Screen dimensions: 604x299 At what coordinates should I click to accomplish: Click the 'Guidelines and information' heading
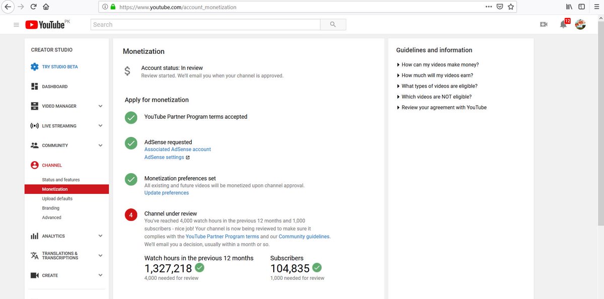(x=434, y=50)
